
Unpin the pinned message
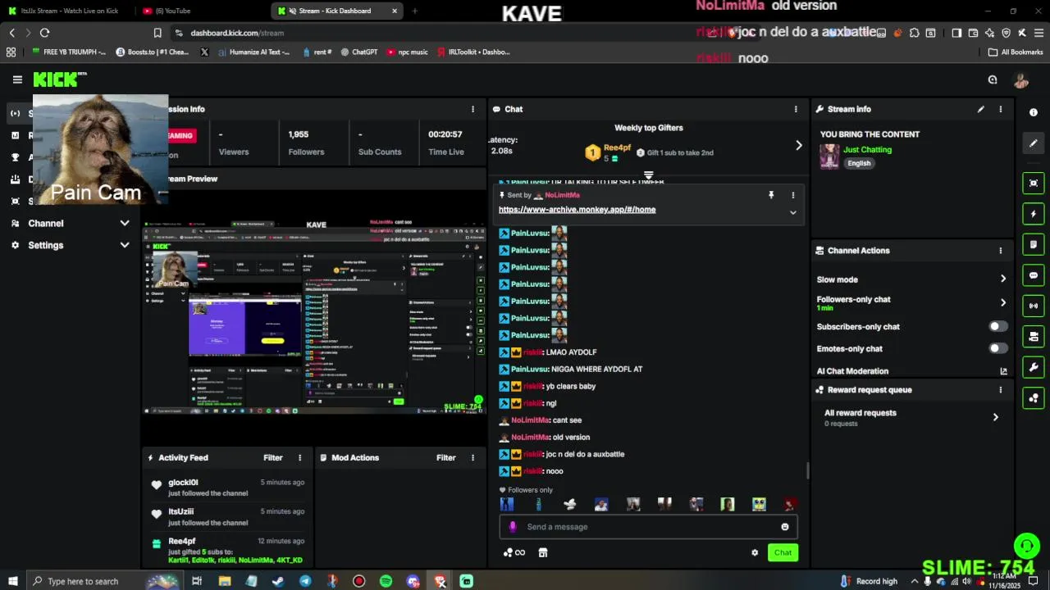click(771, 195)
